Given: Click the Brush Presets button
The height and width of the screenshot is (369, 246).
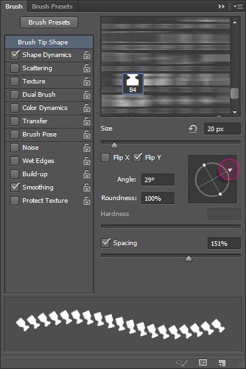Looking at the screenshot, I should (49, 23).
